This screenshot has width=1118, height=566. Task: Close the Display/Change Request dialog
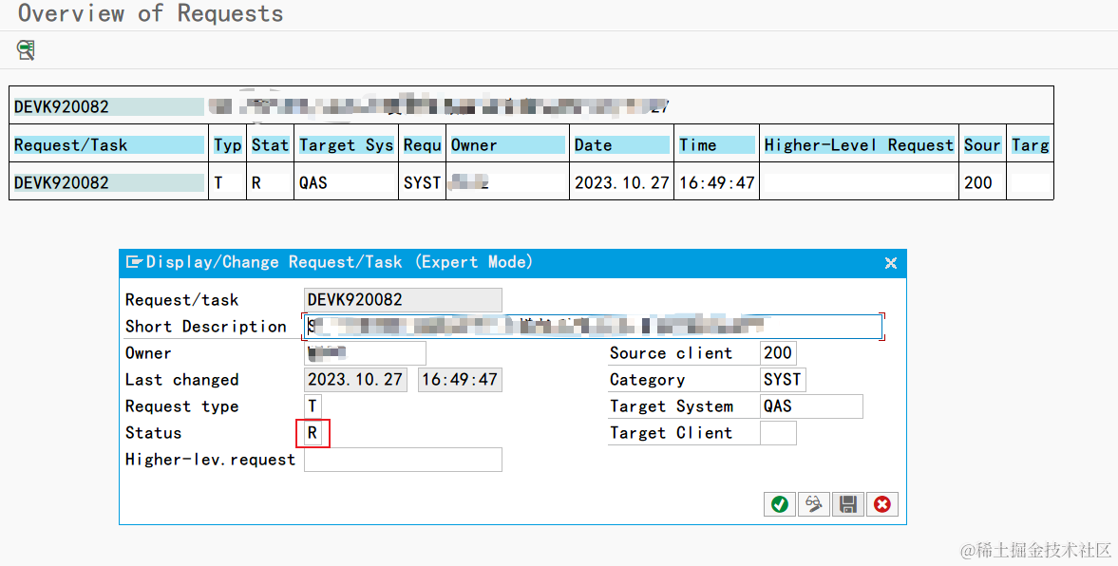point(891,263)
